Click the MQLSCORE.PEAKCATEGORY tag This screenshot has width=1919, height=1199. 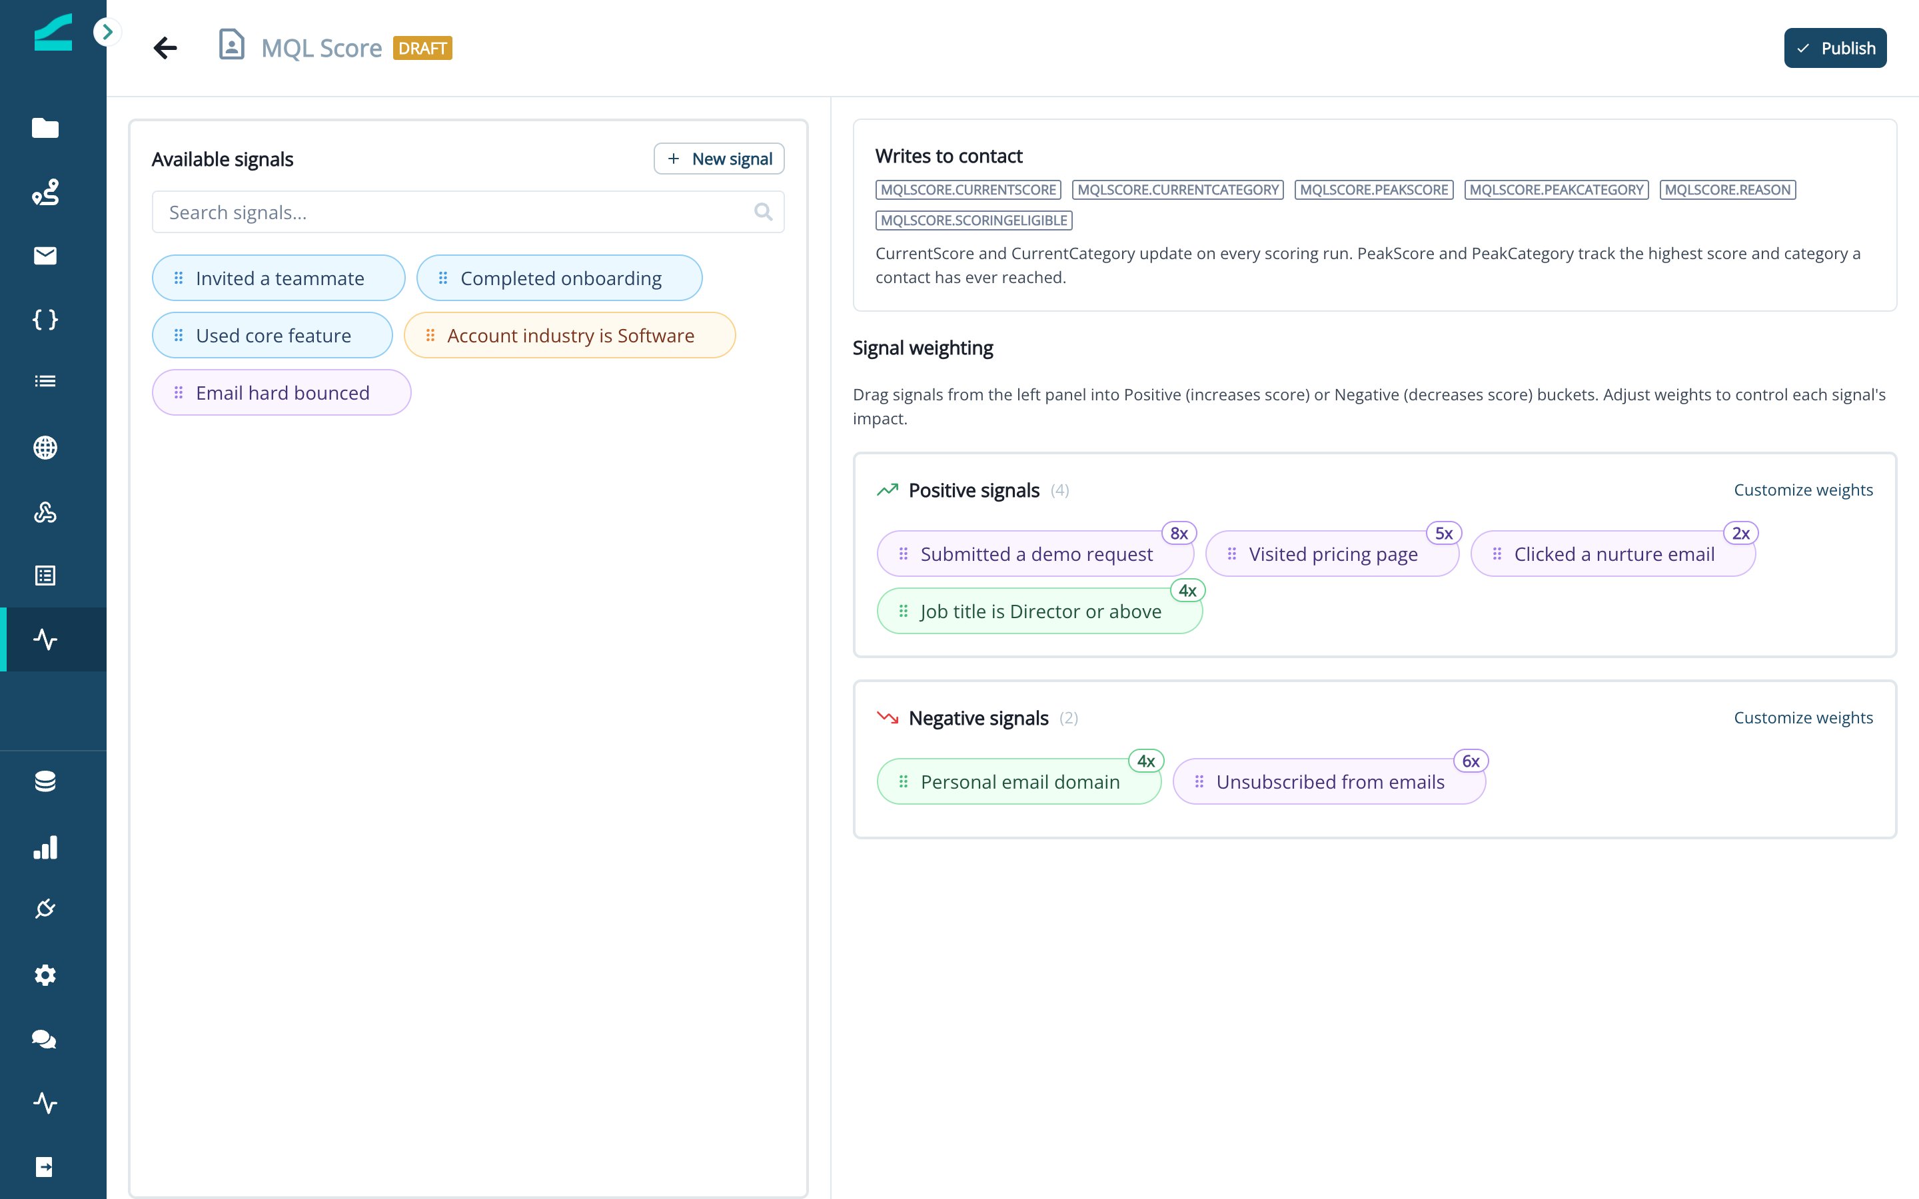[1556, 190]
